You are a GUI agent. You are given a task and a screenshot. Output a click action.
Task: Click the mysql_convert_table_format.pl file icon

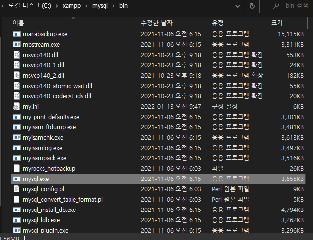[x=17, y=200]
